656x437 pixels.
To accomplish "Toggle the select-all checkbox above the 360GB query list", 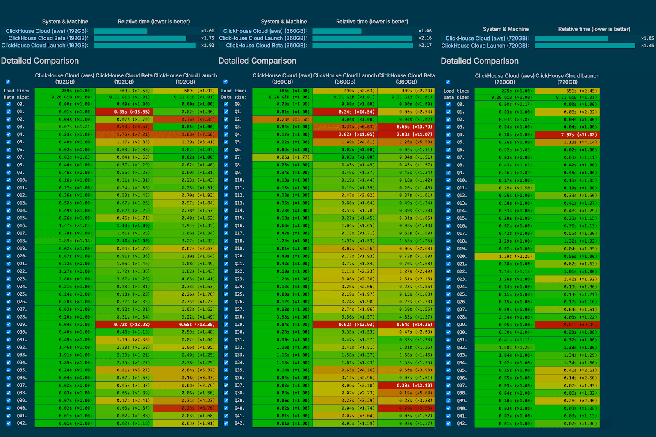I will 225,82.
